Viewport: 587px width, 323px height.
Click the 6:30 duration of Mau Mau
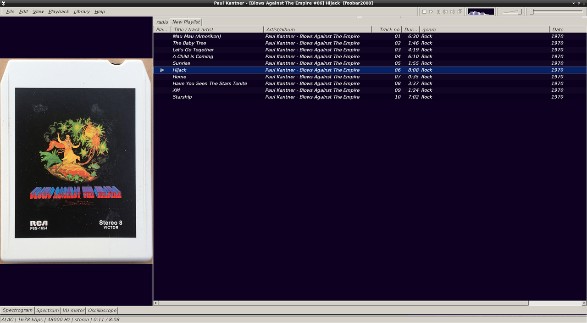click(413, 36)
